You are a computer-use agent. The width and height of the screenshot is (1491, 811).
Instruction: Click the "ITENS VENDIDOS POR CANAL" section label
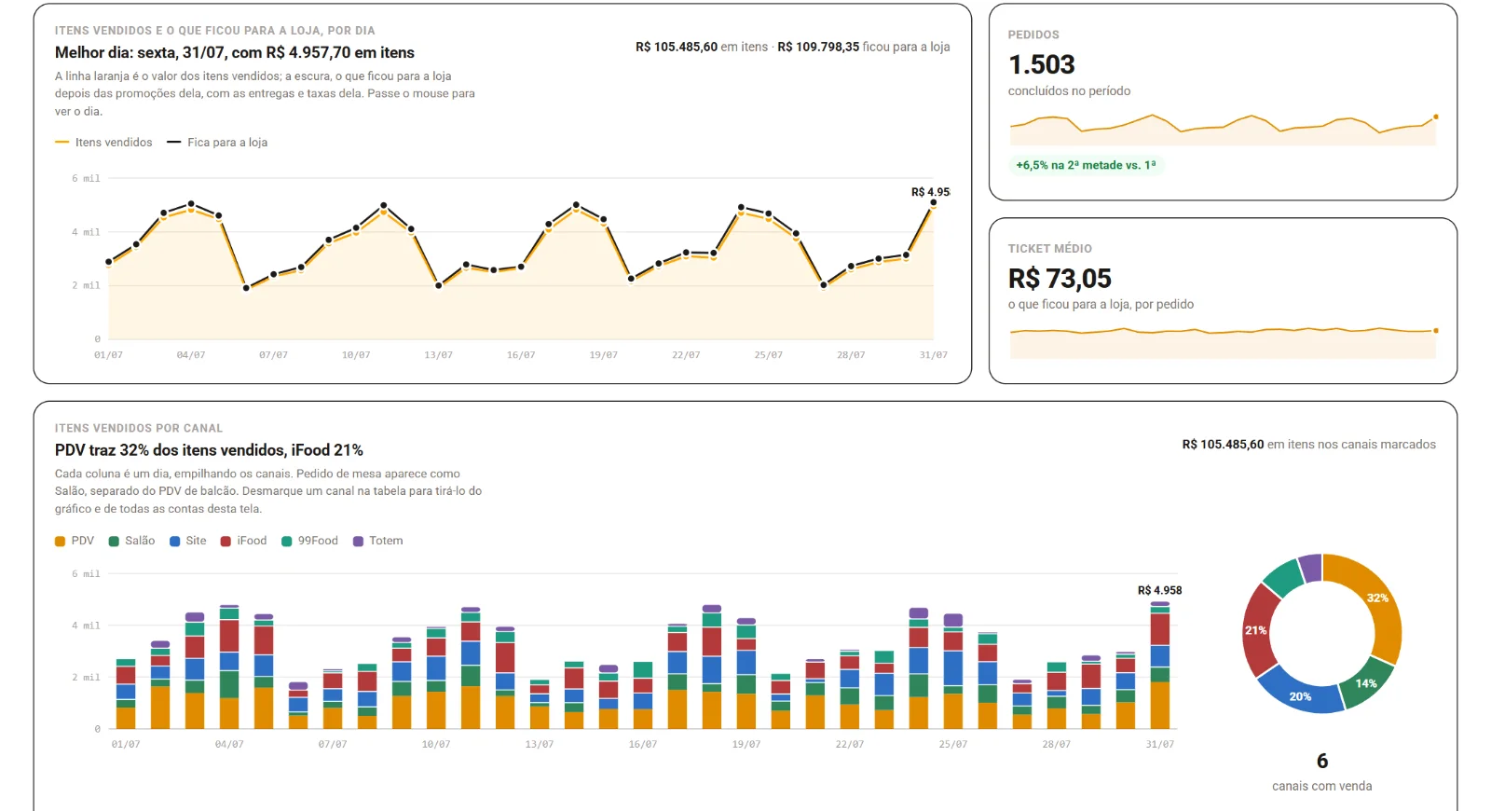(x=139, y=429)
